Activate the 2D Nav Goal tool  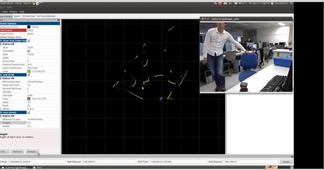tap(29, 16)
